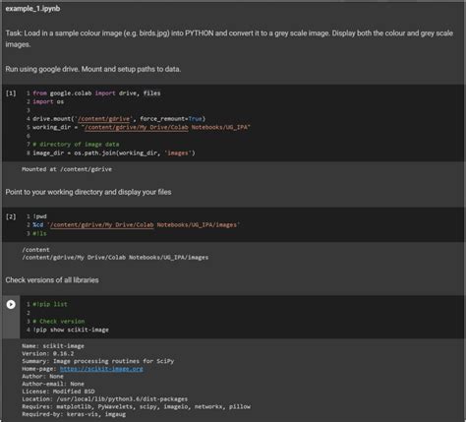This screenshot has height=422, width=466.
Task: Click 'Location: /usr/local/lib/python3.6/dist-packages' line
Action: tap(105, 399)
